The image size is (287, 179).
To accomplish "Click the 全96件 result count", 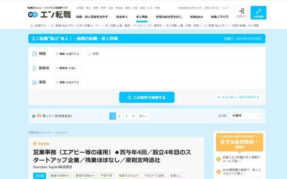I will [x=39, y=116].
